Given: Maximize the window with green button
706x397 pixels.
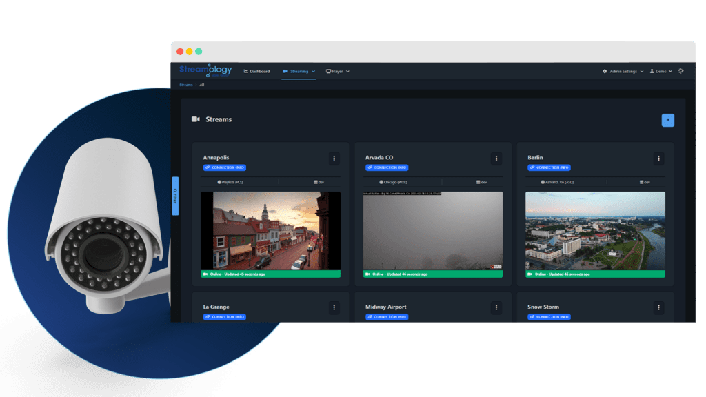Looking at the screenshot, I should (199, 52).
